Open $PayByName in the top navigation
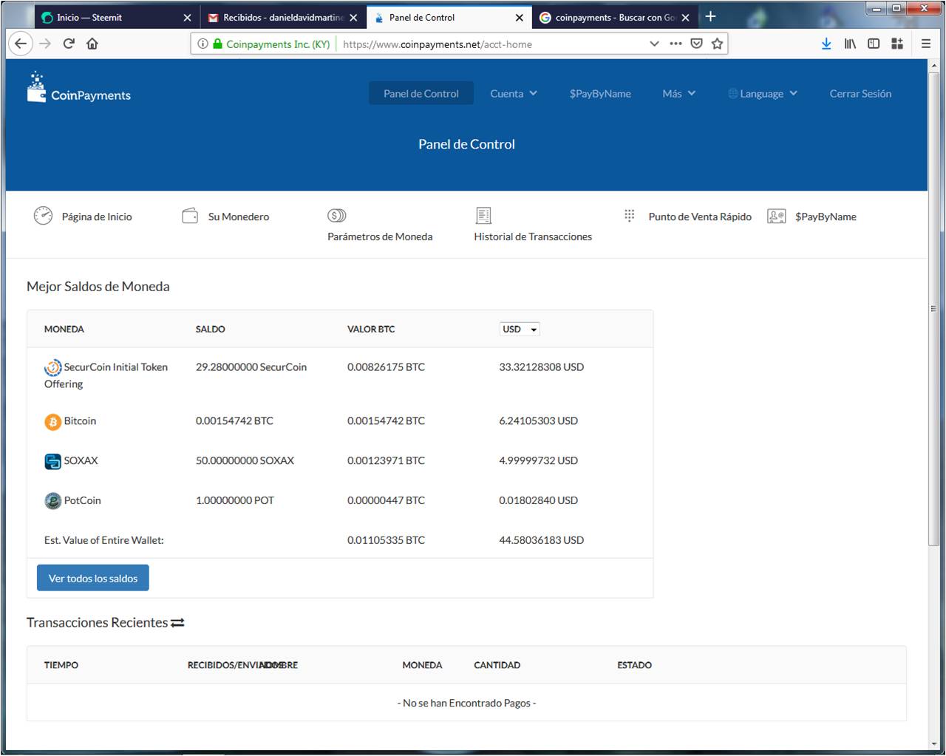Viewport: 946px width, 756px height. 600,94
